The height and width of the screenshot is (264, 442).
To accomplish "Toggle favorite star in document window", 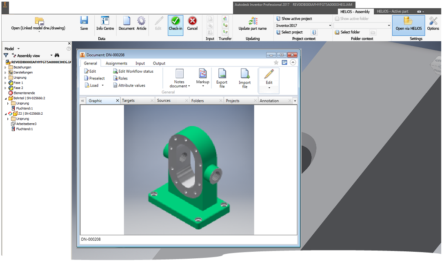I will point(276,62).
